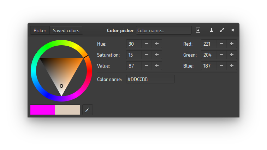
Task: Select the Picker tab
Action: click(40, 30)
